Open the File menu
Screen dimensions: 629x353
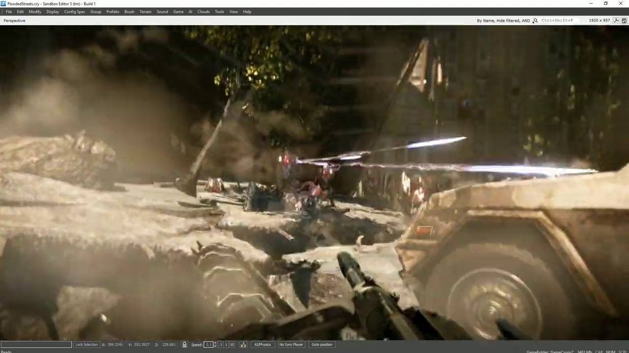tap(9, 12)
